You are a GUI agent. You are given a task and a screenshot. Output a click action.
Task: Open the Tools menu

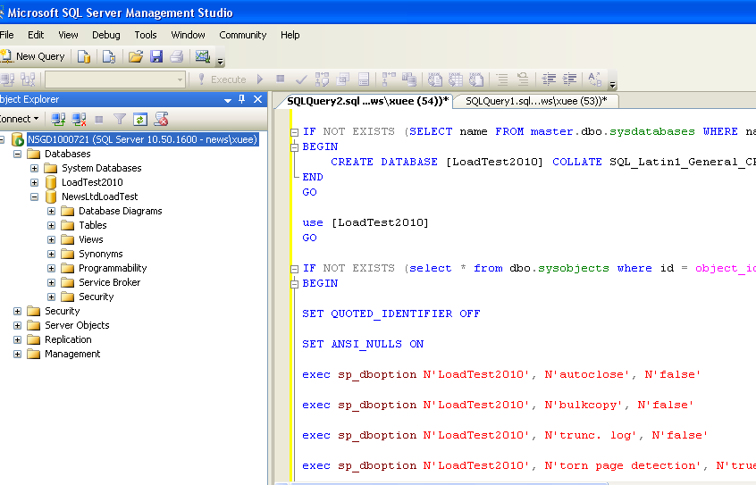click(x=146, y=35)
